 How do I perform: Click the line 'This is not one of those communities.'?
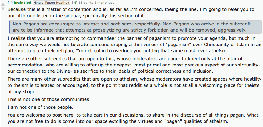pyautogui.click(x=49, y=99)
